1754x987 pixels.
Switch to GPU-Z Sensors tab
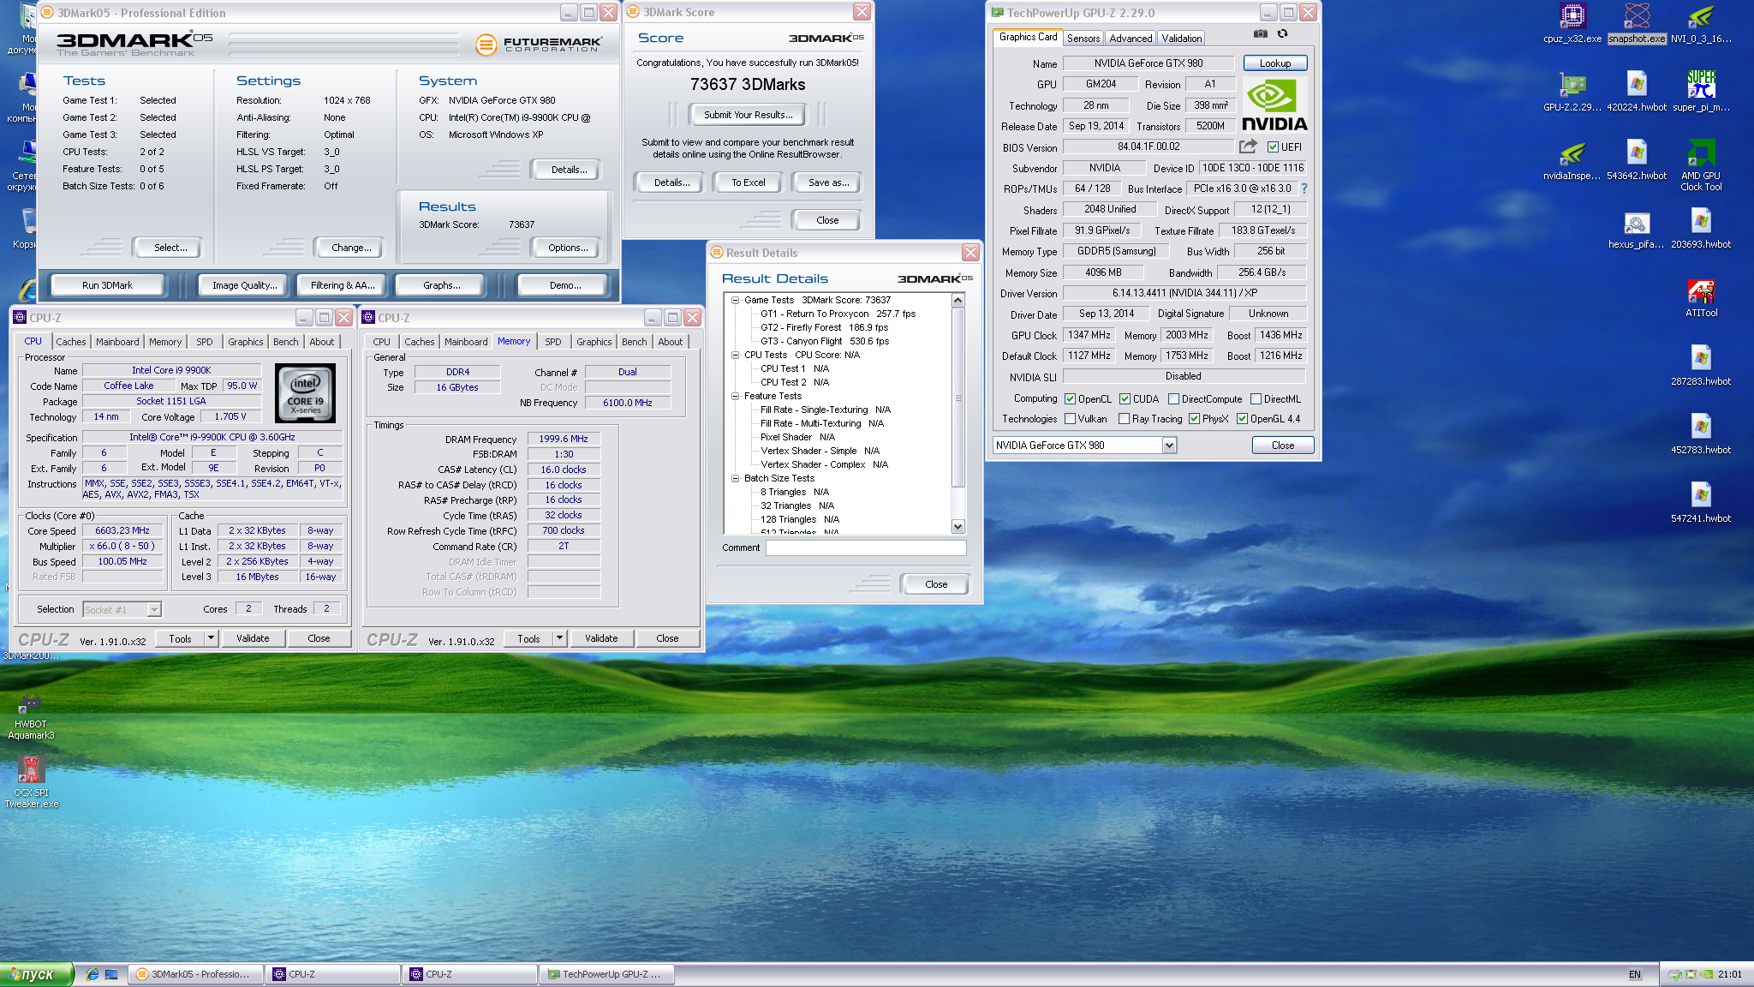click(x=1083, y=39)
